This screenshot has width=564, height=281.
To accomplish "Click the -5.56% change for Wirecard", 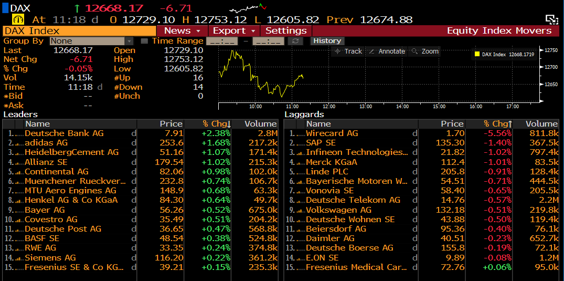I will click(x=498, y=133).
